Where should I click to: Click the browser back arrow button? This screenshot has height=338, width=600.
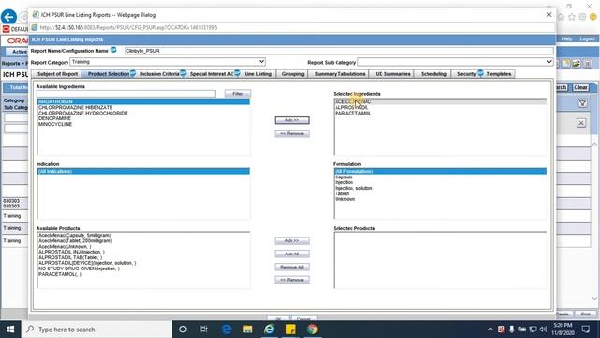click(x=8, y=17)
